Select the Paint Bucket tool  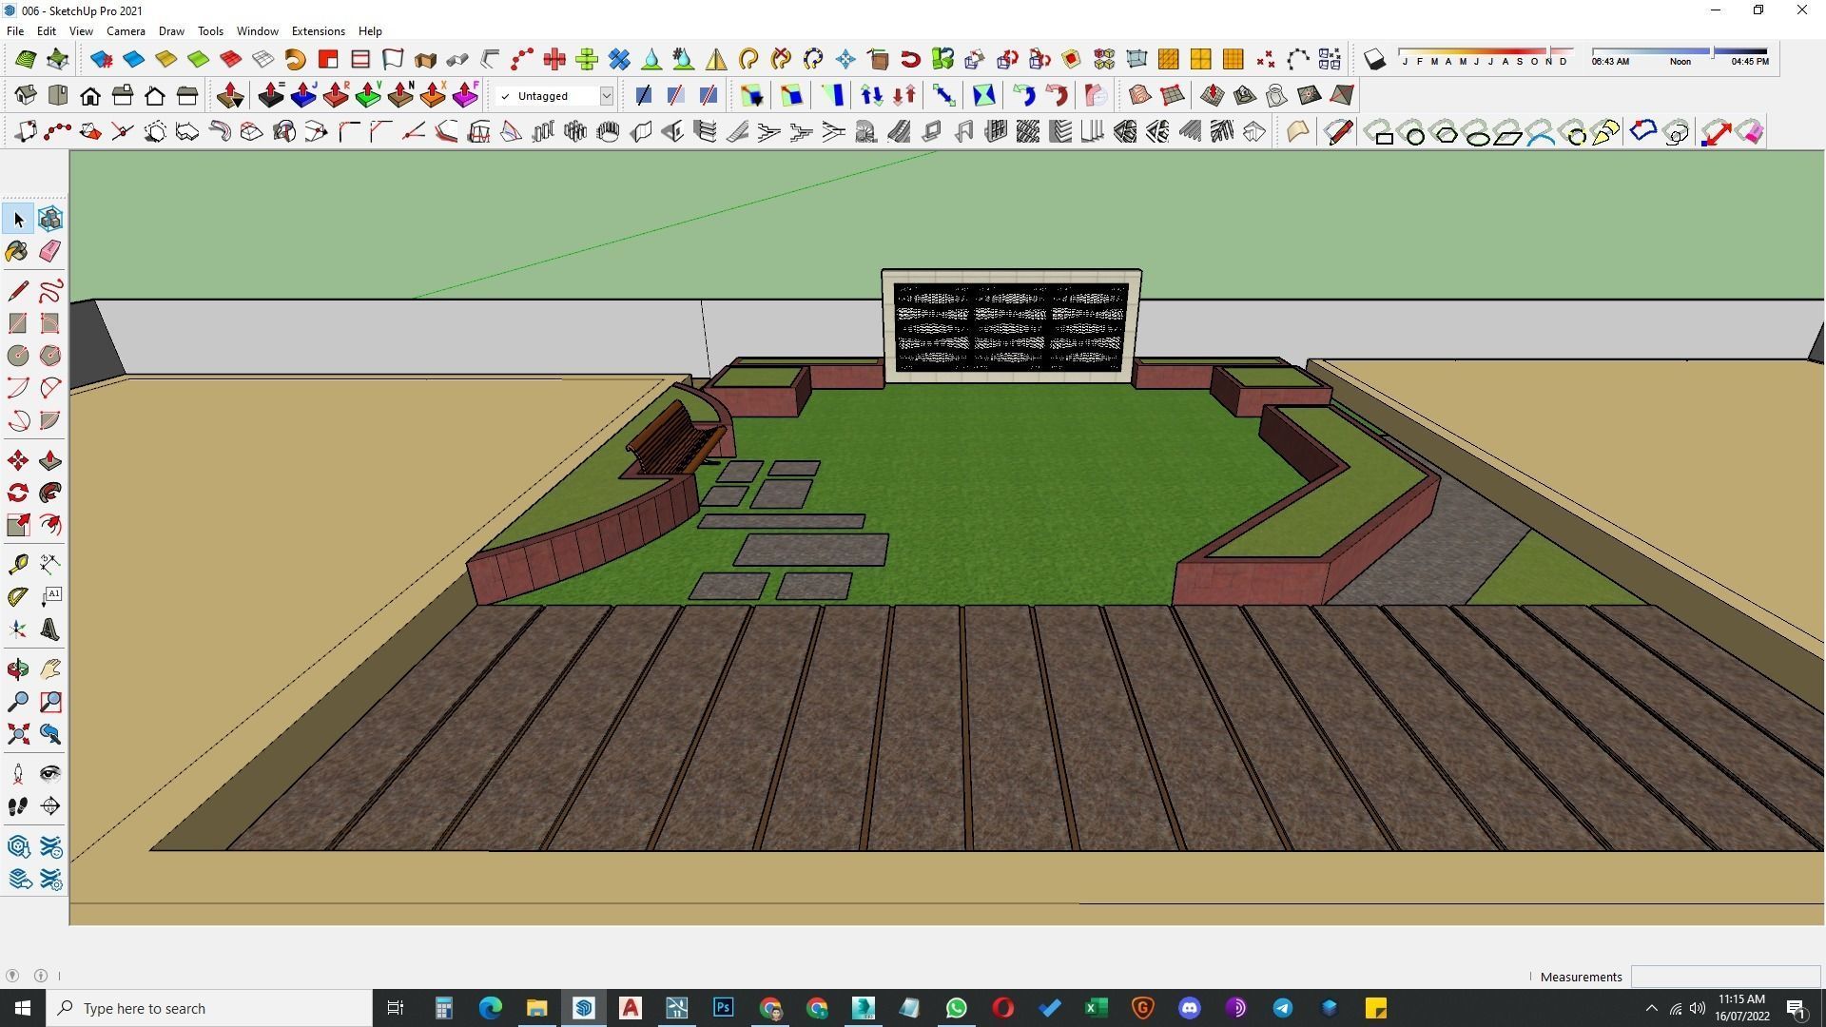pos(17,251)
